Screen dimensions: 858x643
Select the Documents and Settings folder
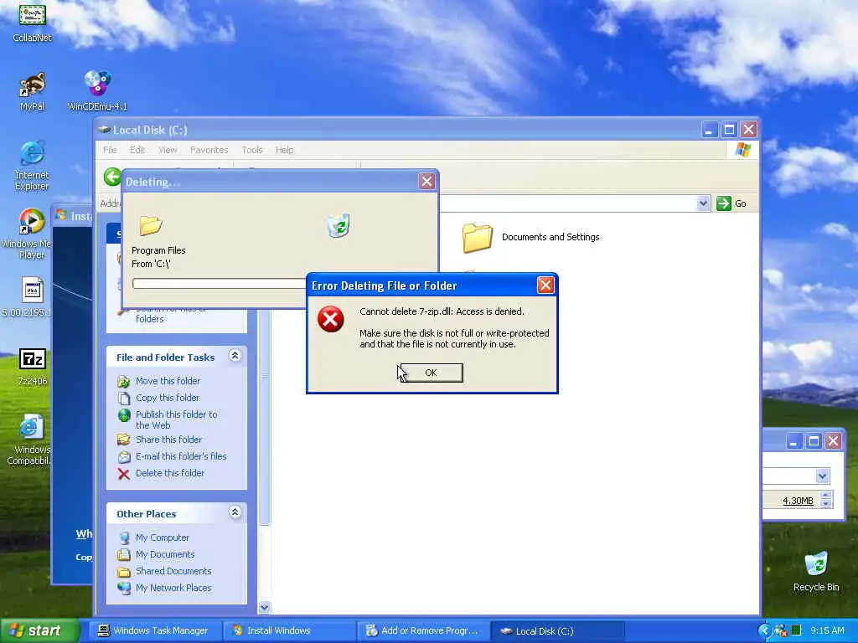531,237
